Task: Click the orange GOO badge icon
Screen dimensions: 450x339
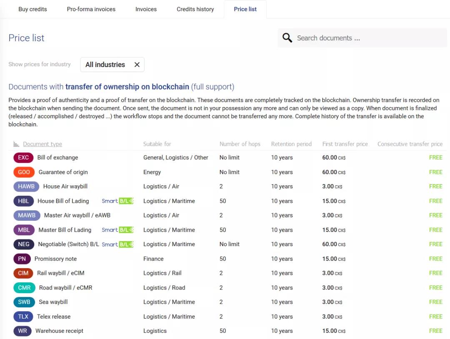Action: pyautogui.click(x=24, y=172)
